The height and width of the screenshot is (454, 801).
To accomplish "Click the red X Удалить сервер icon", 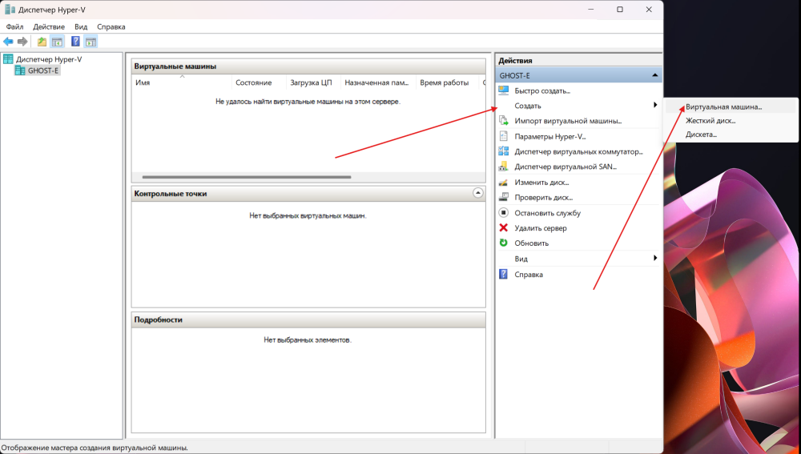I will (x=504, y=227).
